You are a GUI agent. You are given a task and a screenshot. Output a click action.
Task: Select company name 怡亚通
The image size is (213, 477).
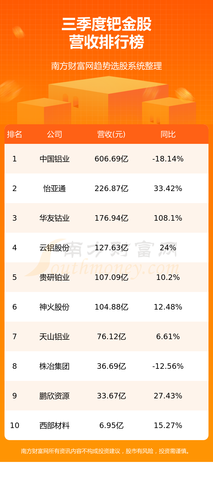point(54,189)
